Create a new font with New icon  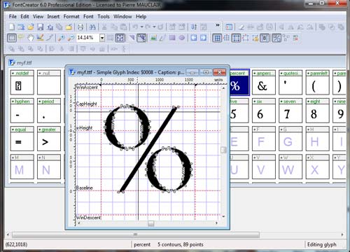(11, 27)
